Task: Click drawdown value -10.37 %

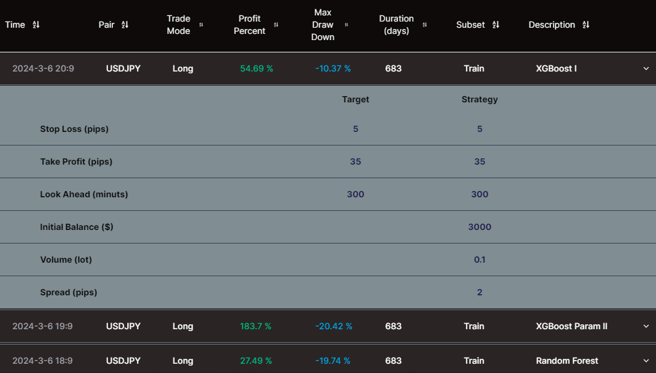Action: (x=333, y=68)
